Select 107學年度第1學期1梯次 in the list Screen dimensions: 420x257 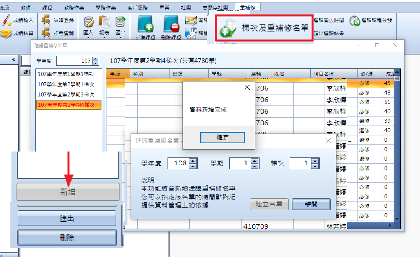(x=66, y=74)
